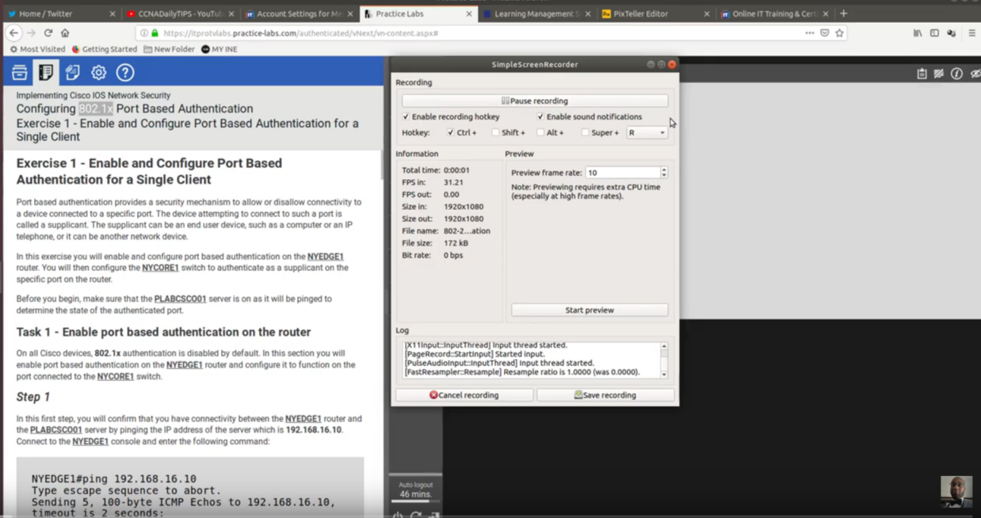Open the page actions menu in address bar
Image resolution: width=981 pixels, height=518 pixels.
click(811, 32)
